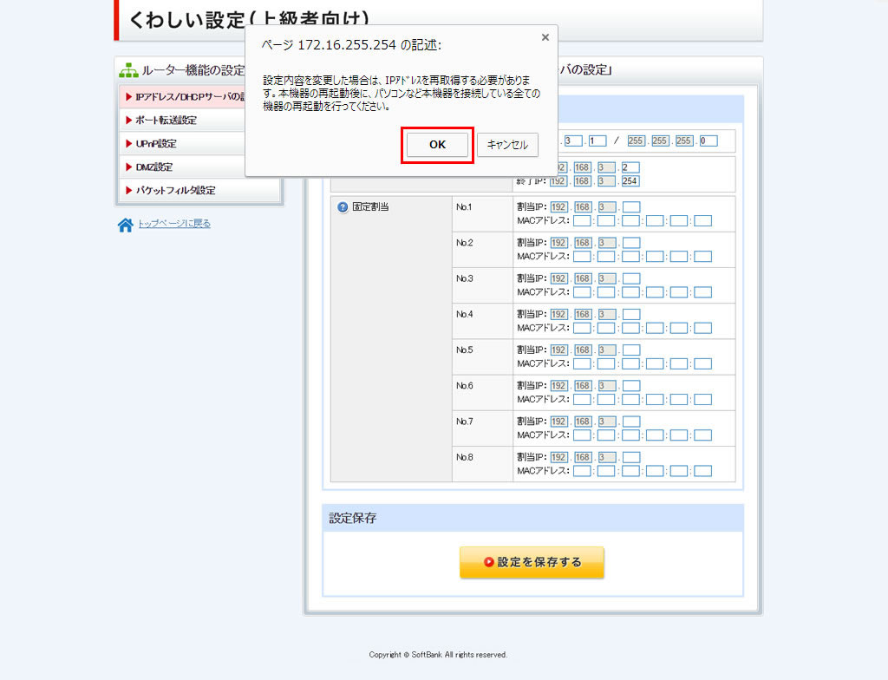The width and height of the screenshot is (888, 680).
Task: Click OK in the alert dialog
Action: (x=437, y=145)
